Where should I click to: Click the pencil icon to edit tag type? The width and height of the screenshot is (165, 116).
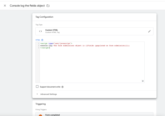[149, 31]
